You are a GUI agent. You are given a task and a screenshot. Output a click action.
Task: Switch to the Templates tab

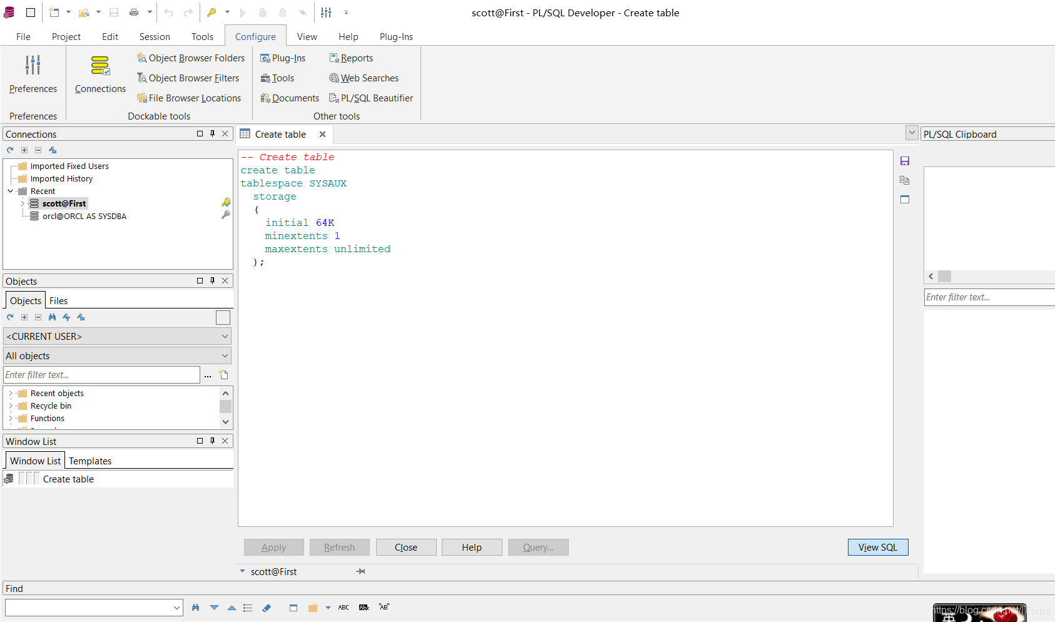click(x=90, y=461)
